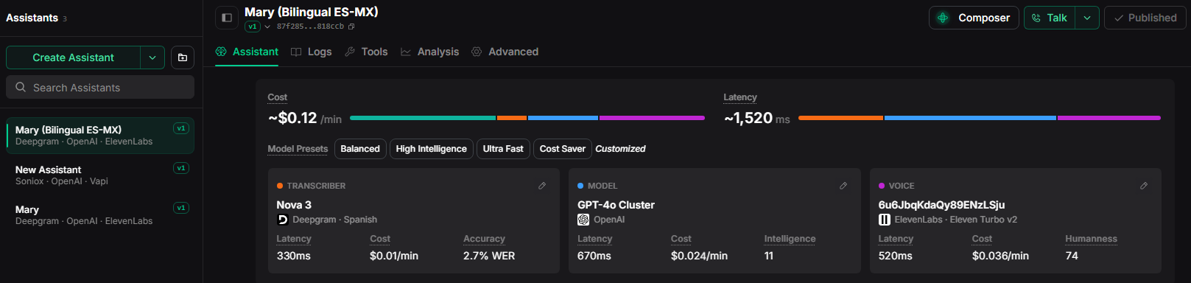
Task: Click the ~$0.12 /min cost value
Action: [x=305, y=118]
